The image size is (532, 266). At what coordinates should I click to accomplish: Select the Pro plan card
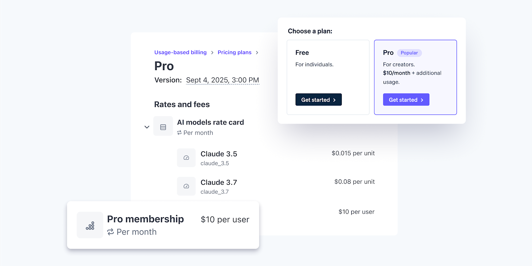pyautogui.click(x=415, y=77)
